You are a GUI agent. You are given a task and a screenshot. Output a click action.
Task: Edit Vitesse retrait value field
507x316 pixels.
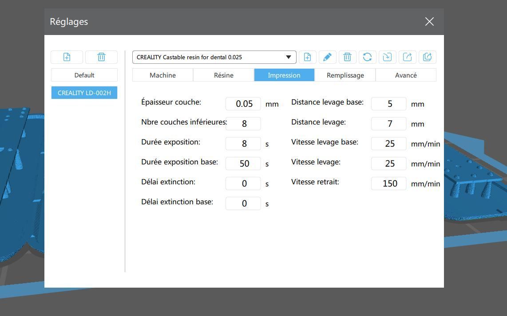[x=388, y=183]
